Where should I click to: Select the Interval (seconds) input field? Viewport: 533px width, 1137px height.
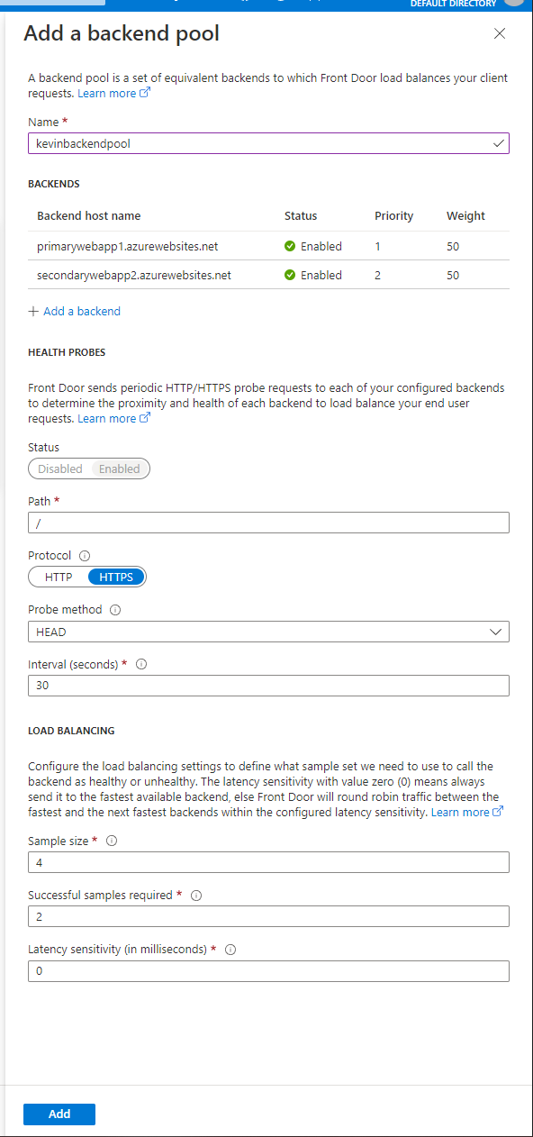coord(267,686)
